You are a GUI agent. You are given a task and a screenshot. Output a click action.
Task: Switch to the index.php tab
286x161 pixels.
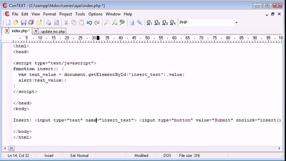pos(17,31)
